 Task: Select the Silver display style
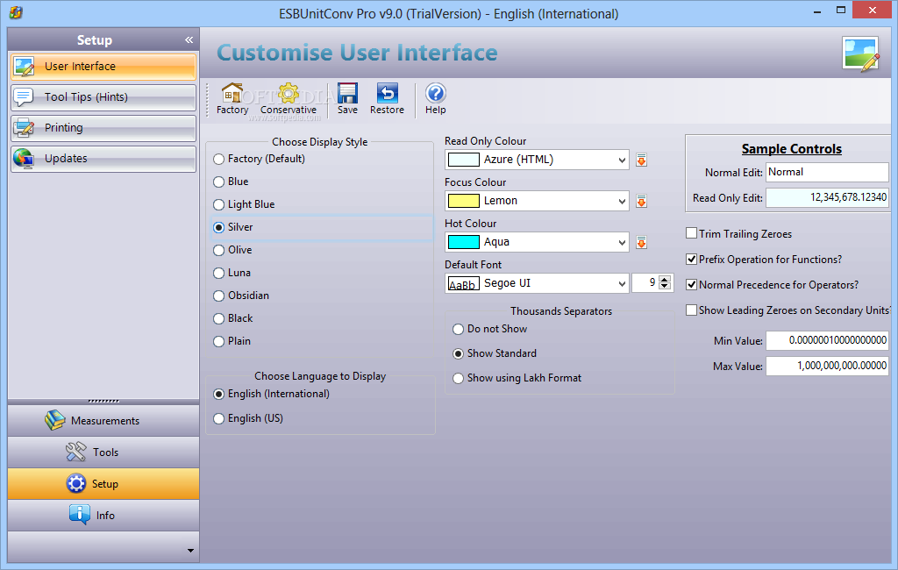coord(218,227)
